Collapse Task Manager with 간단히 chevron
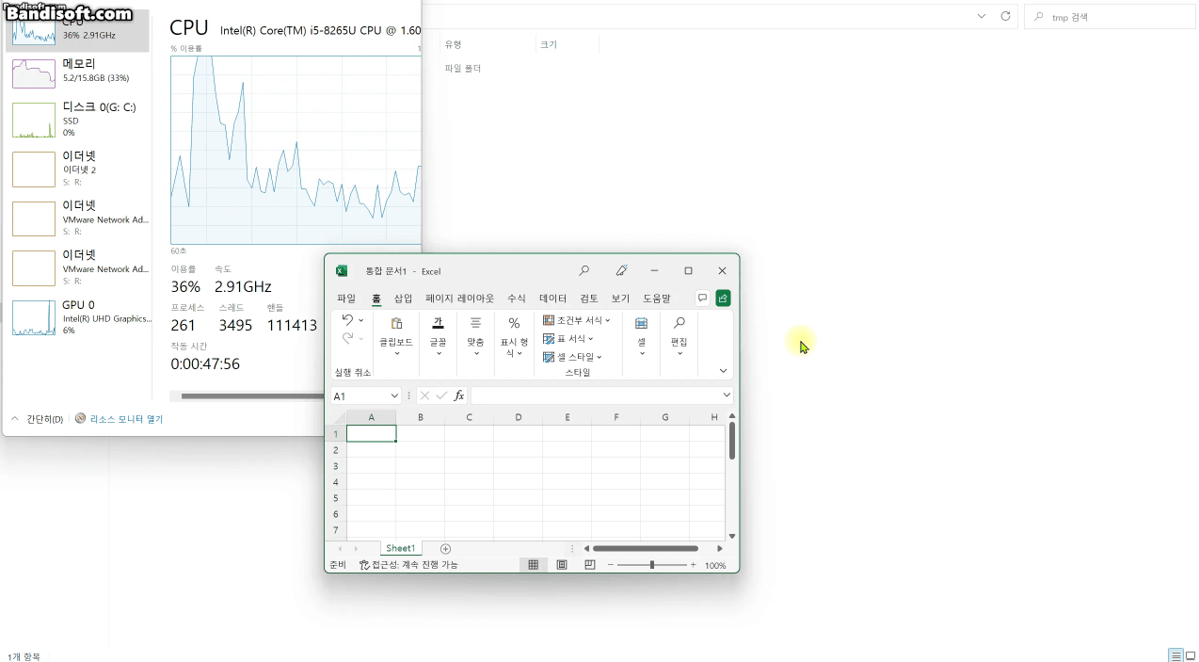The height and width of the screenshot is (662, 1199). click(x=15, y=419)
